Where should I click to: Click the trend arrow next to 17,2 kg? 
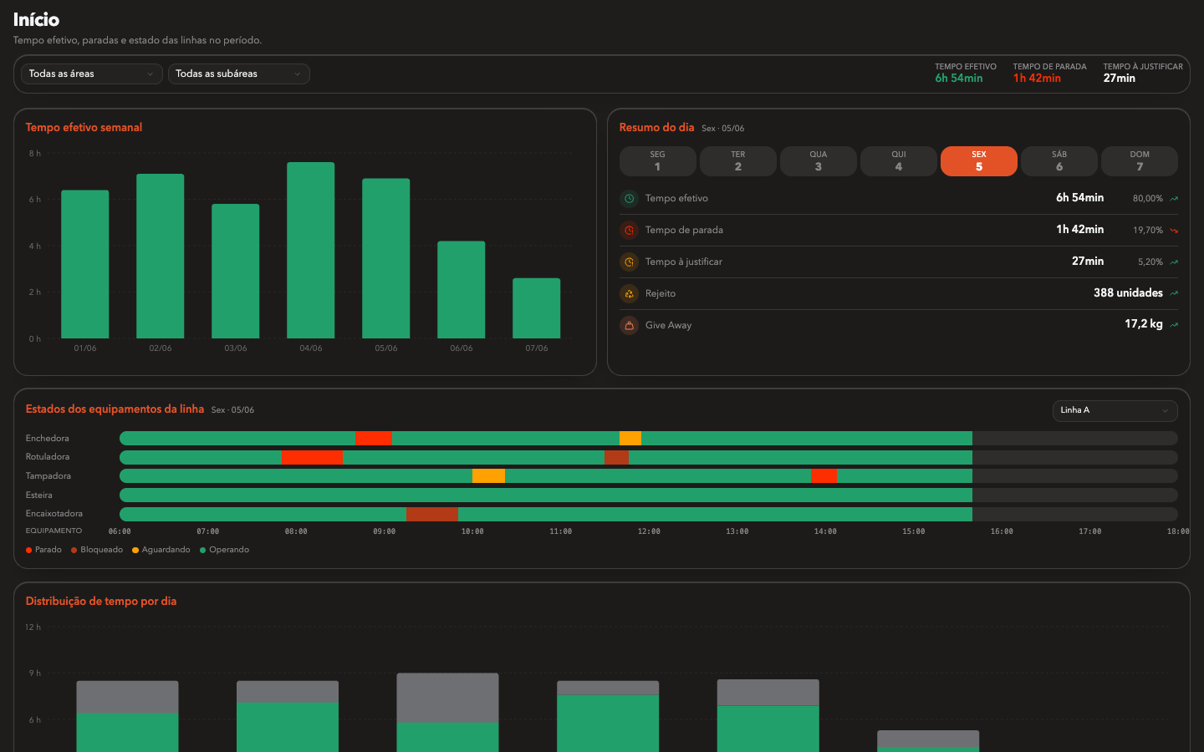(1174, 325)
